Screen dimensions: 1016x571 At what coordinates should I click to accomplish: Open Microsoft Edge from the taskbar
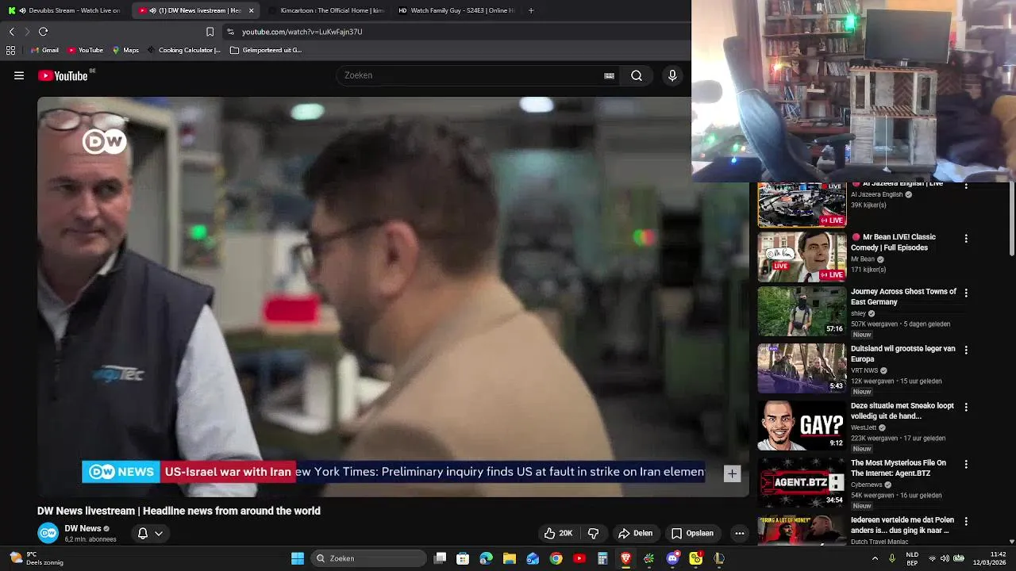[x=486, y=558]
